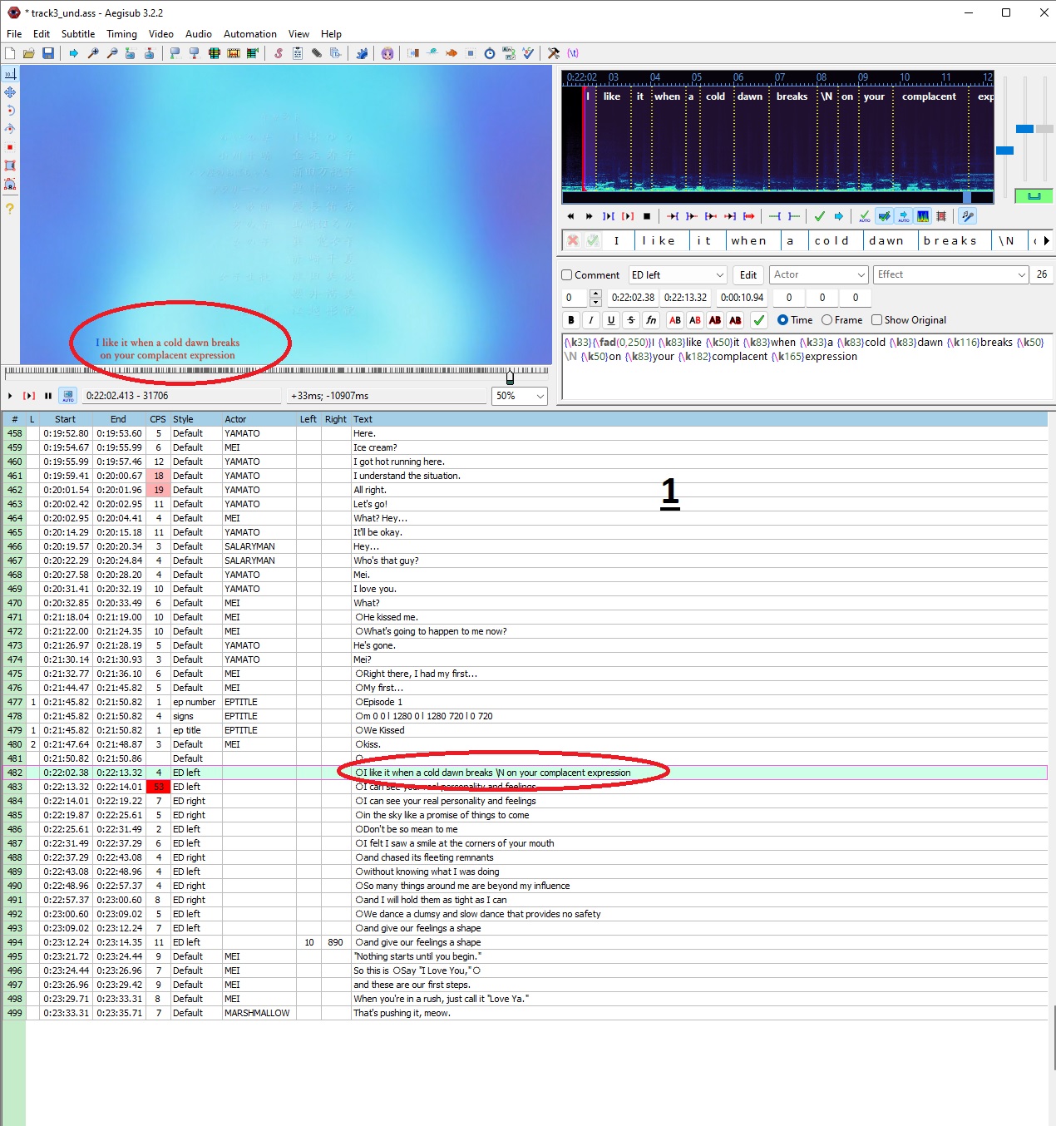
Task: Click the New Subtitles toolbar icon
Action: click(x=10, y=53)
